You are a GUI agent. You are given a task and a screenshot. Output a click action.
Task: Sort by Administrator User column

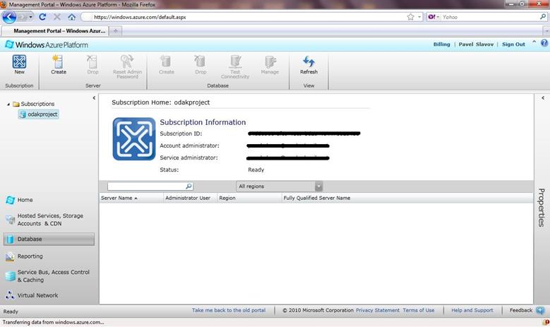(x=191, y=198)
